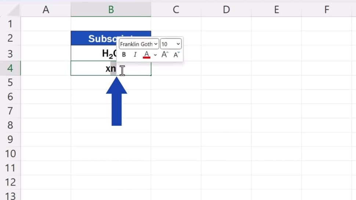The width and height of the screenshot is (356, 200).
Task: Click the blue Subscript header cell
Action: point(96,38)
